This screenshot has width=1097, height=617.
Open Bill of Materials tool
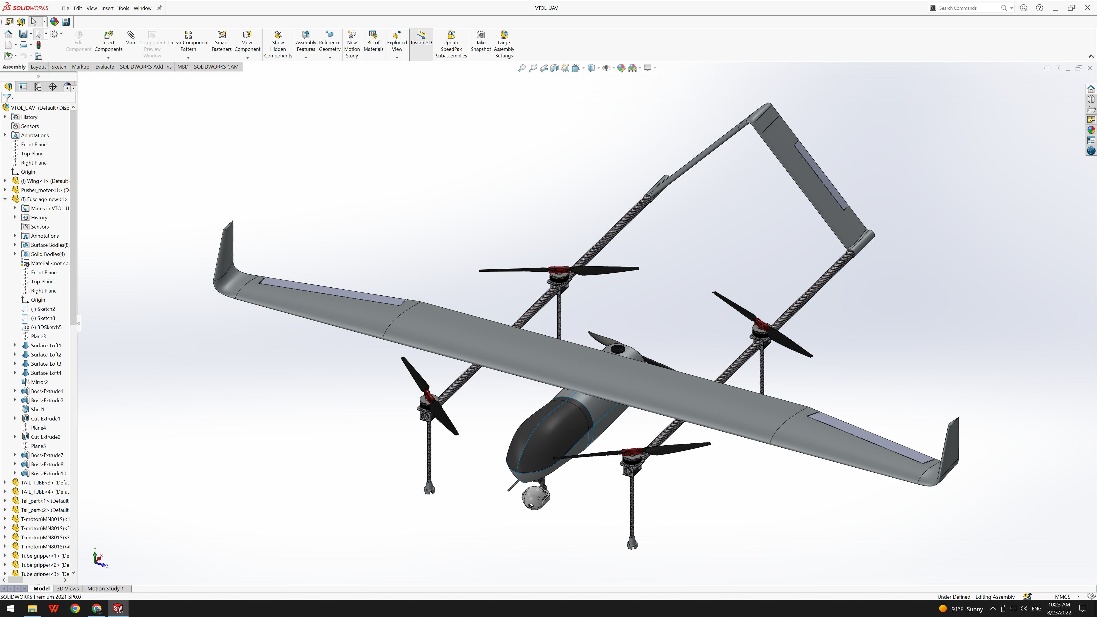[x=373, y=35]
